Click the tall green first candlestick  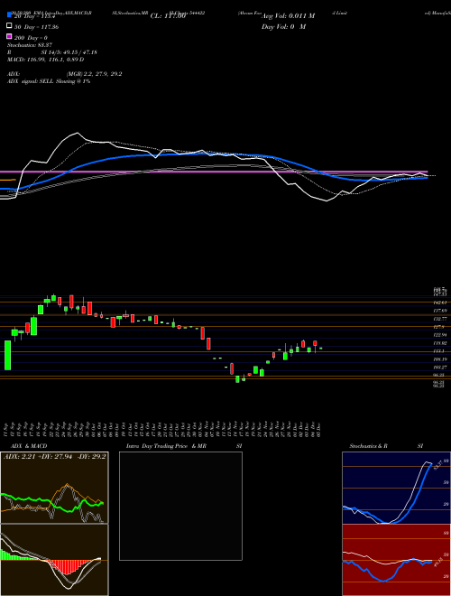tap(7, 355)
